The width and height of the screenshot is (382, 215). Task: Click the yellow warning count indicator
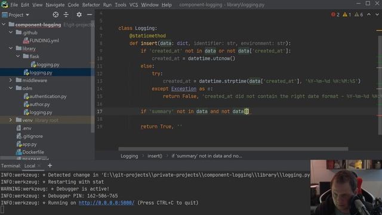point(347,14)
